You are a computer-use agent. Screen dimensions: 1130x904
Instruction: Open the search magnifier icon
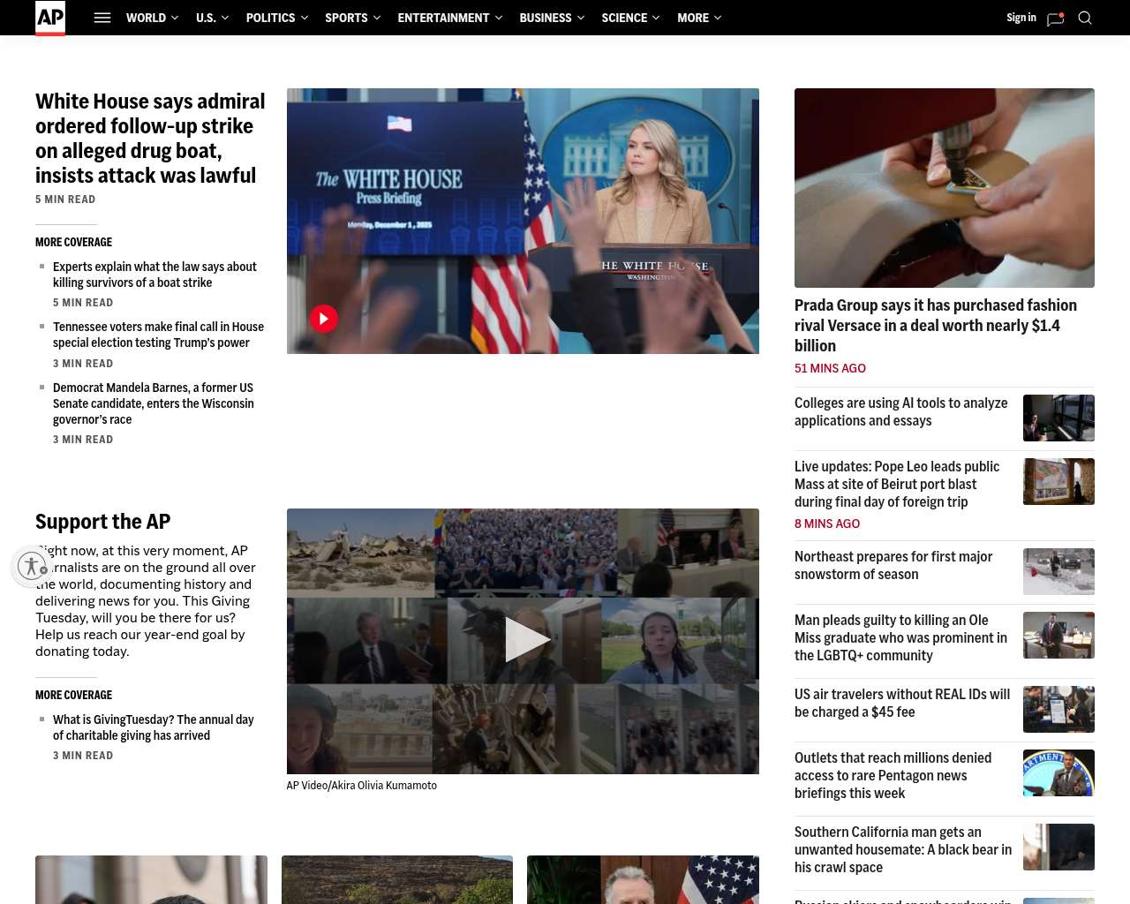coord(1085,18)
